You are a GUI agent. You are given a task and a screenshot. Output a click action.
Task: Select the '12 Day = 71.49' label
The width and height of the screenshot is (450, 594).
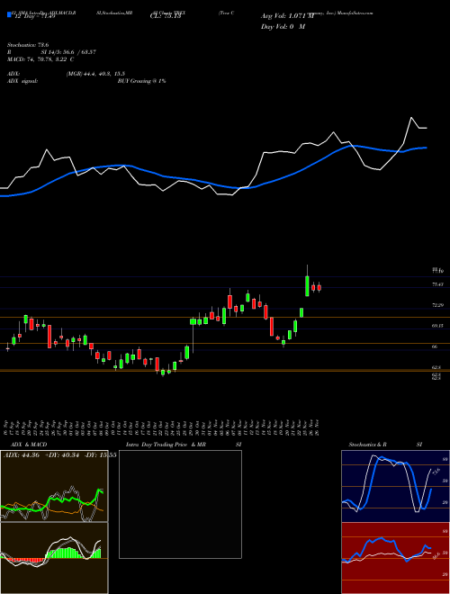33,16
